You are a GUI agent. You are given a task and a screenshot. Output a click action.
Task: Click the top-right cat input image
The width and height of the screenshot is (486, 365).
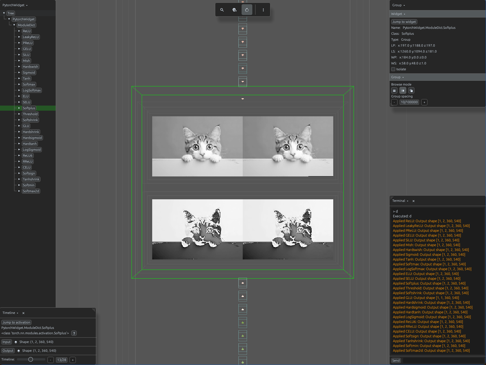tap(288, 146)
